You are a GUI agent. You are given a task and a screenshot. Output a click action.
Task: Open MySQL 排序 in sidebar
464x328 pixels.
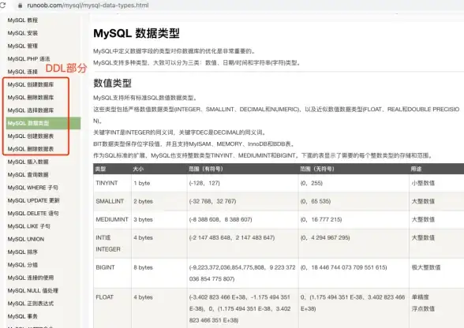(22, 252)
